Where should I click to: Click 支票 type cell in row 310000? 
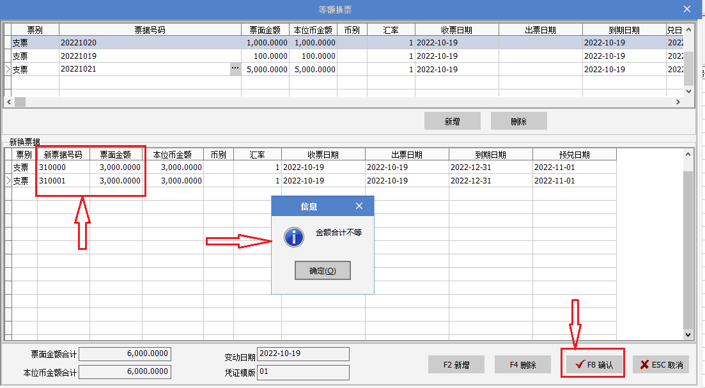[x=24, y=167]
